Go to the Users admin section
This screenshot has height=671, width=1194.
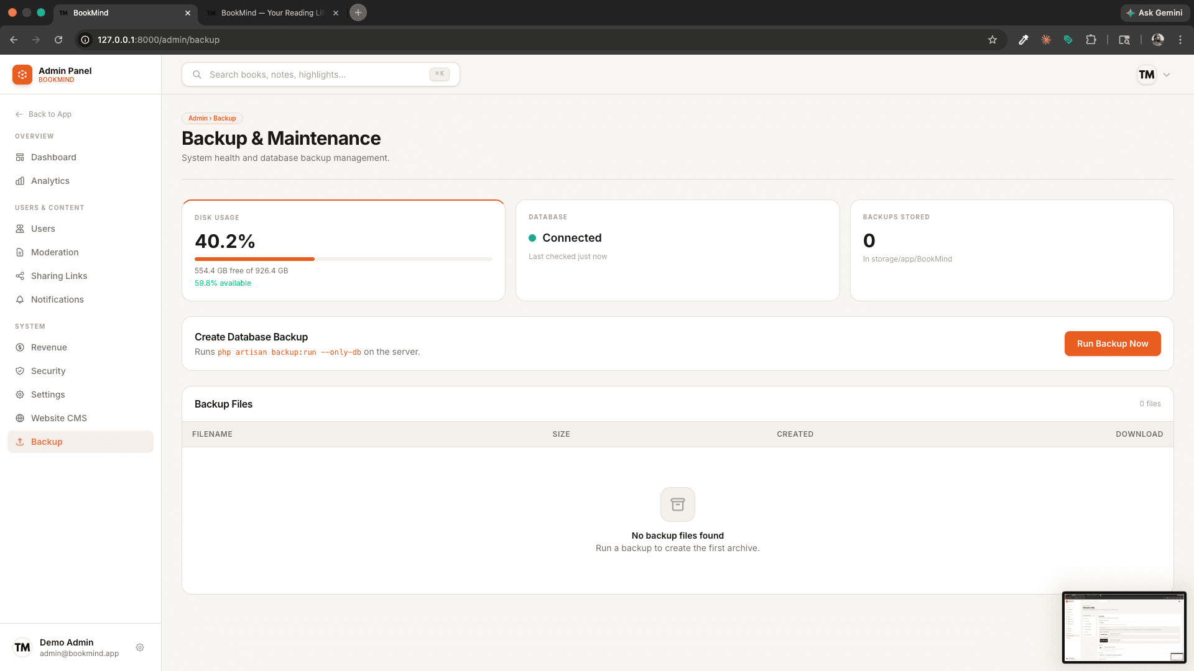click(x=80, y=229)
